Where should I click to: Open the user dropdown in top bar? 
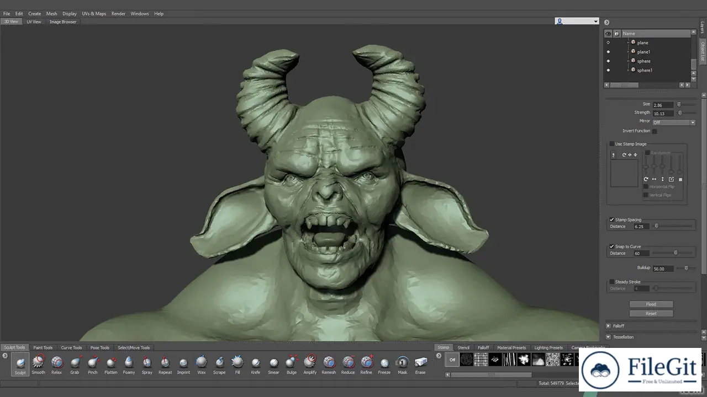pos(577,21)
